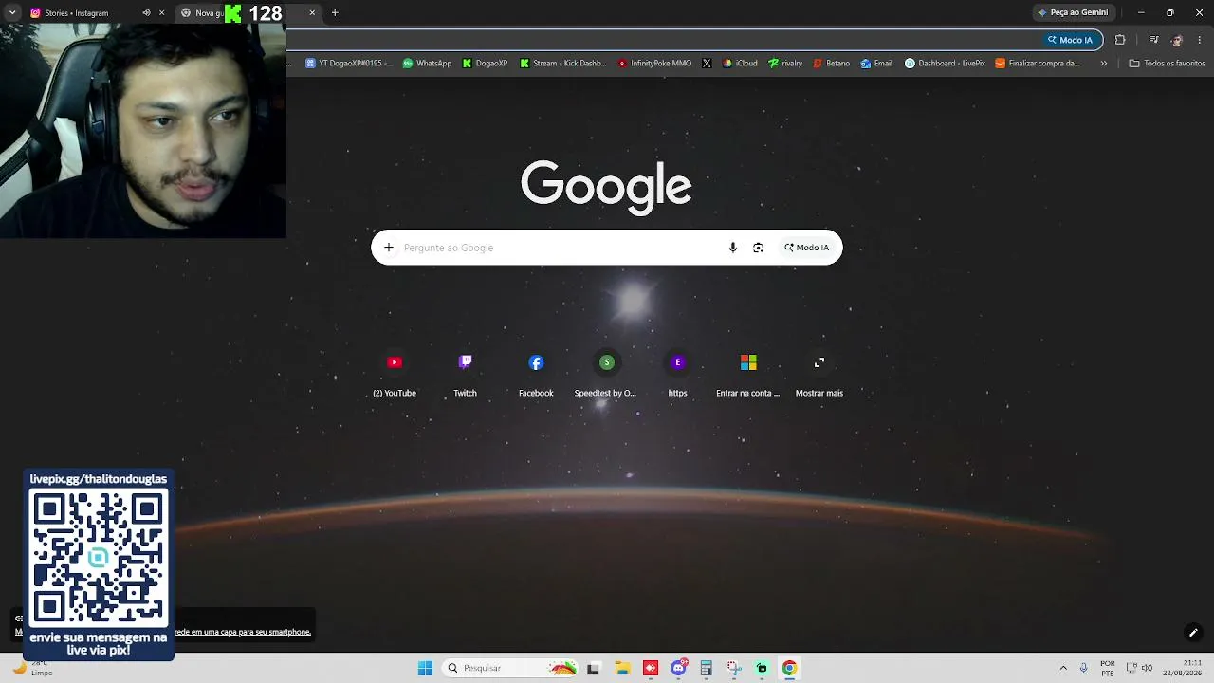The image size is (1214, 683).
Task: Open Calculator on taskbar
Action: (706, 668)
